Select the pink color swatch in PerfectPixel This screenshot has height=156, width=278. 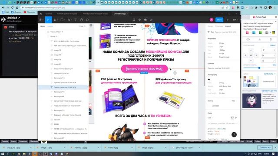[247, 32]
